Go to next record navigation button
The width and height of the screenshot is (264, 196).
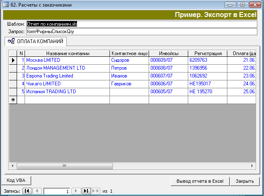pos(76,191)
